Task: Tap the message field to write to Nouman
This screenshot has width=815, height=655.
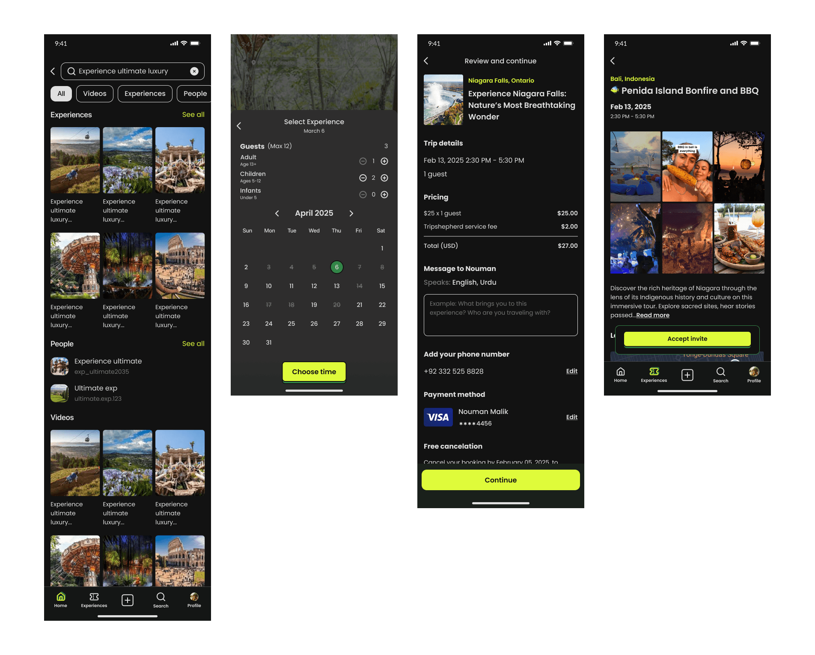Action: (500, 315)
